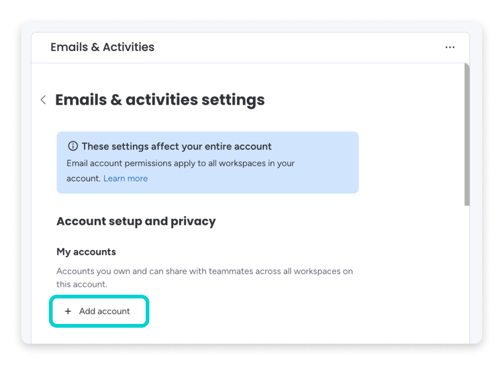Go back using the left chevron arrow
This screenshot has height=366, width=504.
coord(43,99)
